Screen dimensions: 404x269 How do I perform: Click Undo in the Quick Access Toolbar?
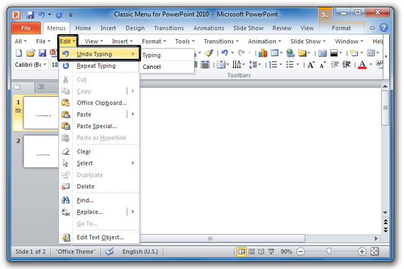point(42,15)
